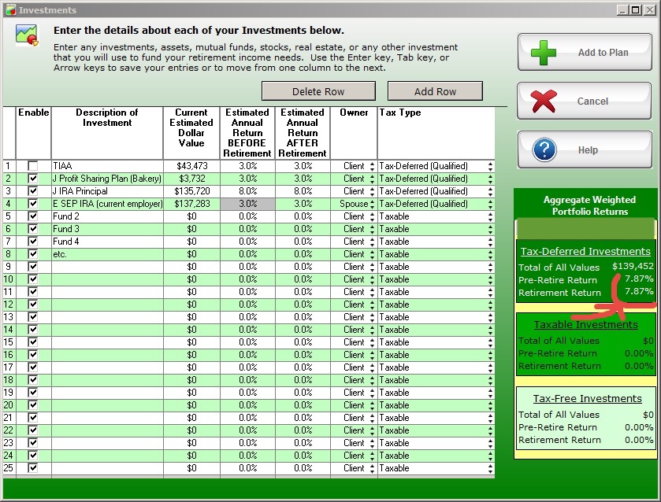
Task: Uncheck the Fund 2 enable checkbox
Action: [33, 216]
